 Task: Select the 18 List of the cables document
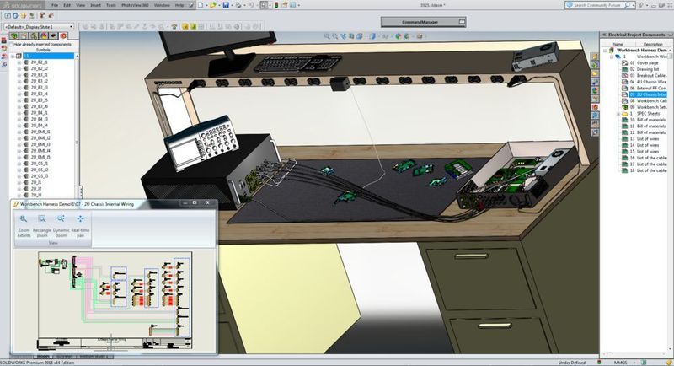coord(644,170)
